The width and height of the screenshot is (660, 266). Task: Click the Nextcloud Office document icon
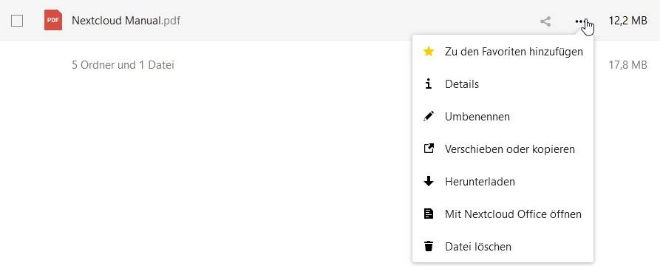pyautogui.click(x=428, y=214)
